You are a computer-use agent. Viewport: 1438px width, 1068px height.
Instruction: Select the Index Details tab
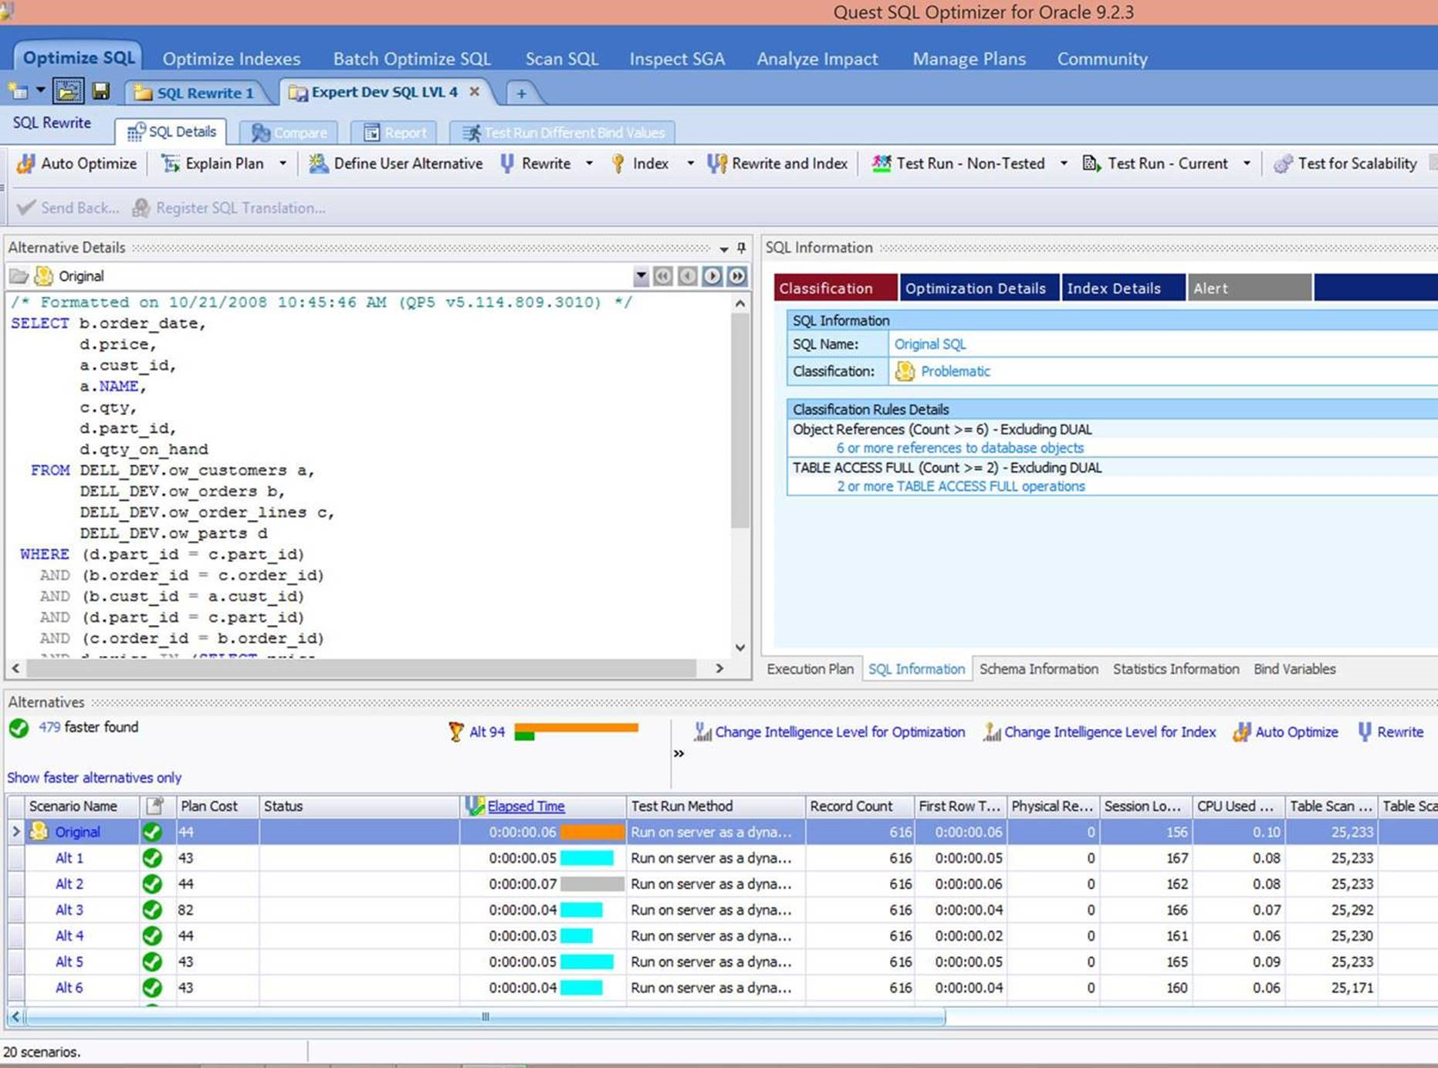click(x=1124, y=288)
